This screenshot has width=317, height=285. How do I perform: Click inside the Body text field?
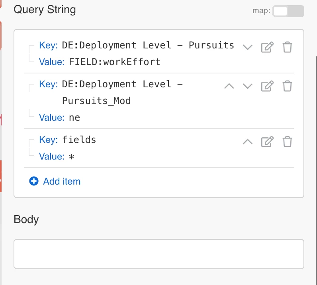tap(158, 254)
